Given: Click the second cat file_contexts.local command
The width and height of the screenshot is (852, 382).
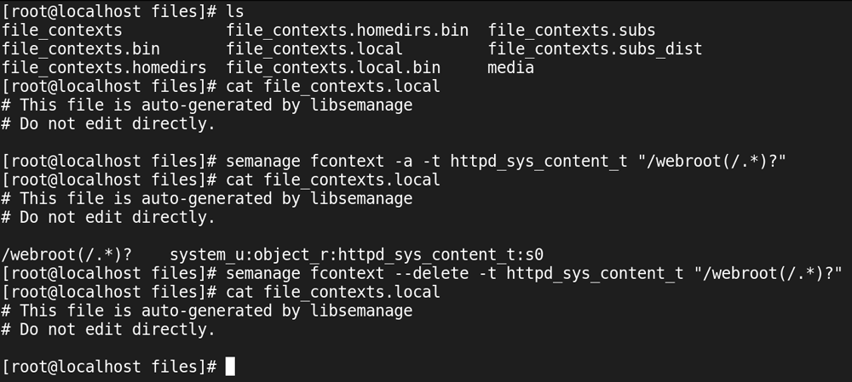Looking at the screenshot, I should coord(333,180).
